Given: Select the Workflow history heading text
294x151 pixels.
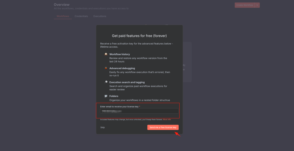Looking at the screenshot, I should (x=120, y=54).
